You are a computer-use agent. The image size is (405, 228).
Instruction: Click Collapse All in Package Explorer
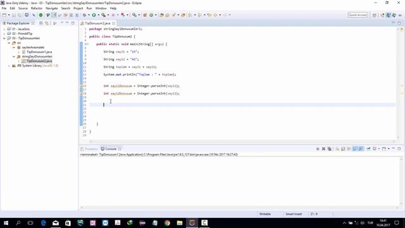(x=41, y=23)
